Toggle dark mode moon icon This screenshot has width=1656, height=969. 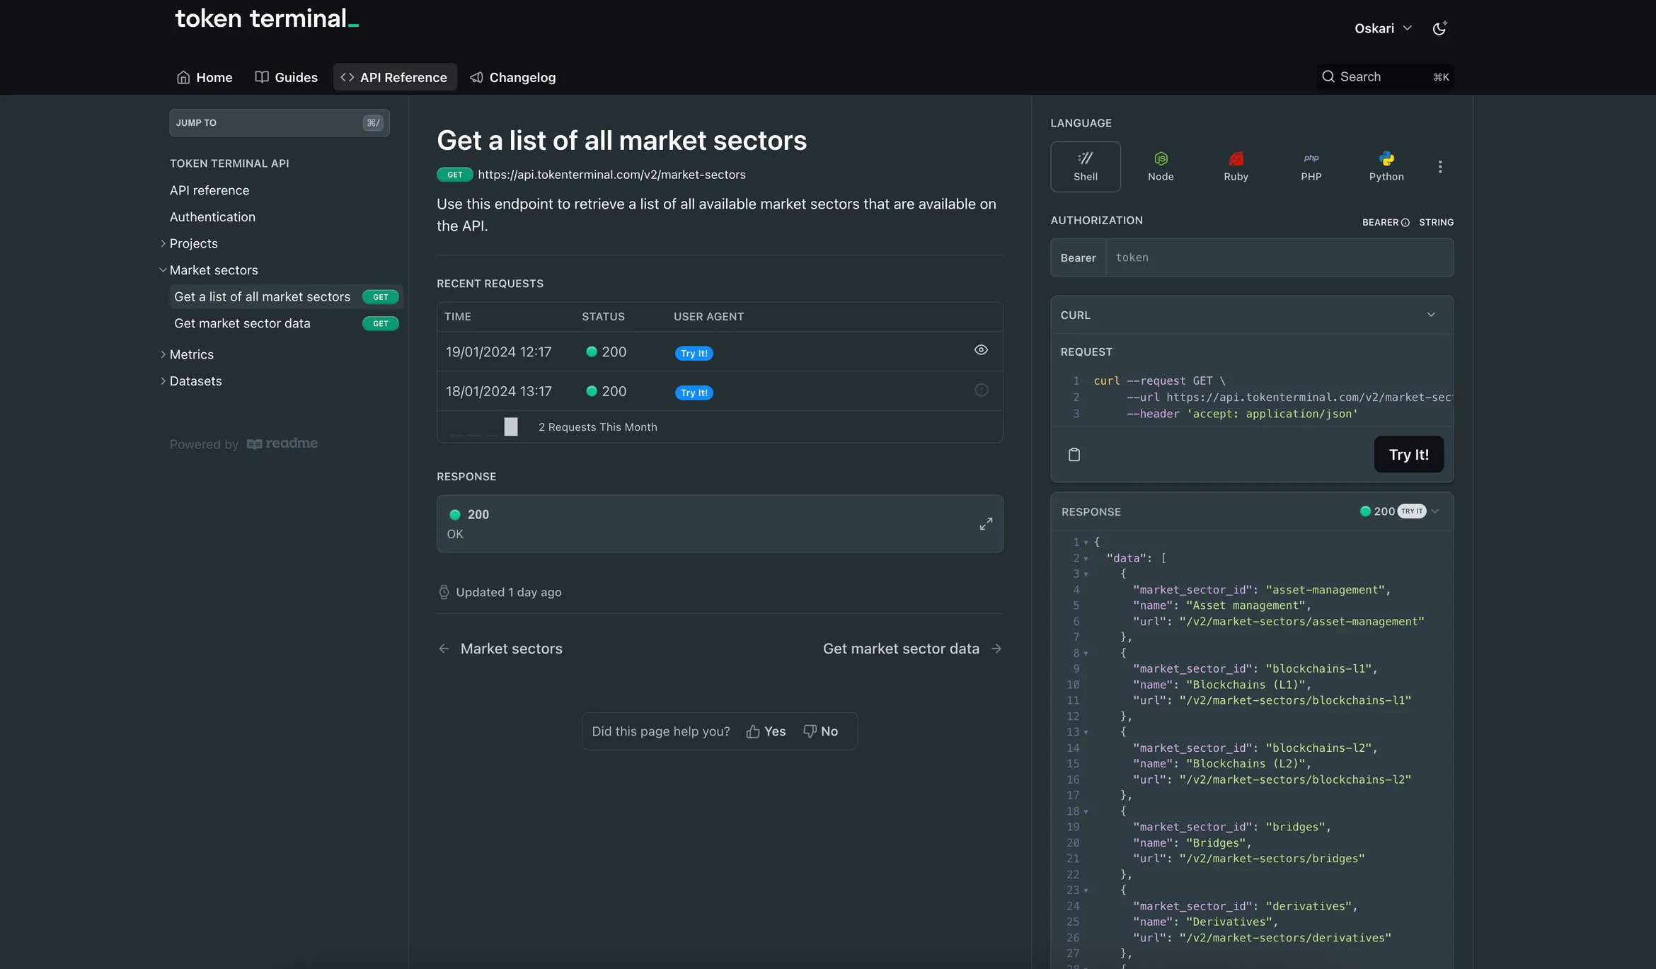tap(1439, 28)
